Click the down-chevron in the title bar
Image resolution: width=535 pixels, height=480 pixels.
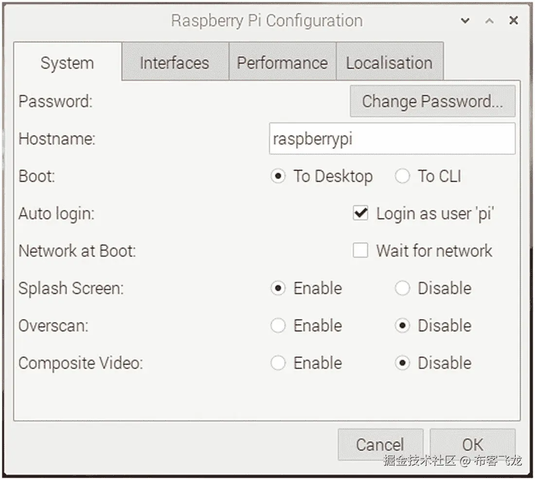point(465,21)
